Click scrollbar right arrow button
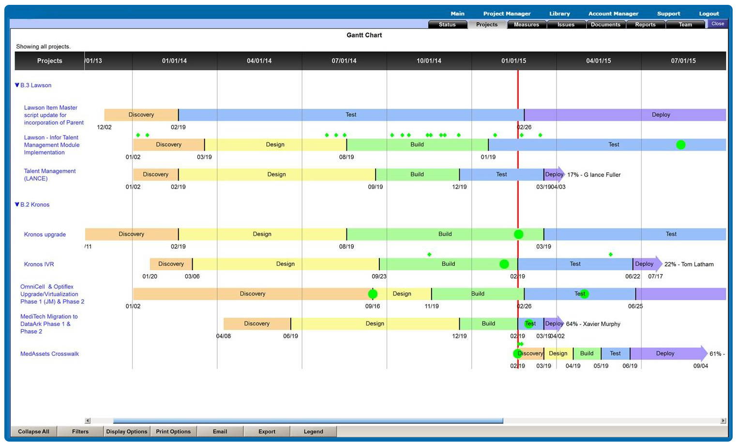The width and height of the screenshot is (737, 445). coord(723,421)
